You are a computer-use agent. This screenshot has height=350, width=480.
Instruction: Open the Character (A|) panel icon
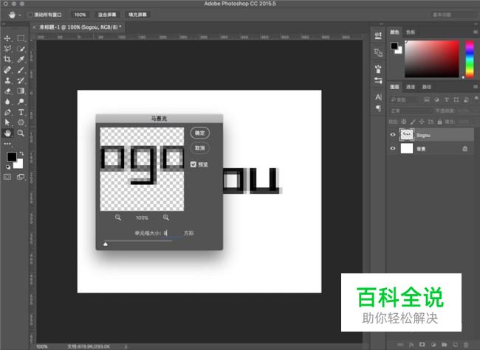(378, 97)
